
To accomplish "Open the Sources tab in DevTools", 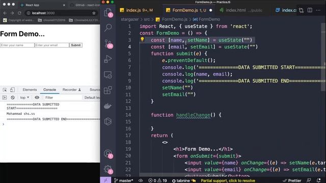I will coord(94,89).
